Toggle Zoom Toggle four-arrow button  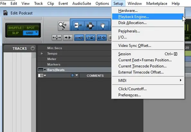tap(57, 38)
